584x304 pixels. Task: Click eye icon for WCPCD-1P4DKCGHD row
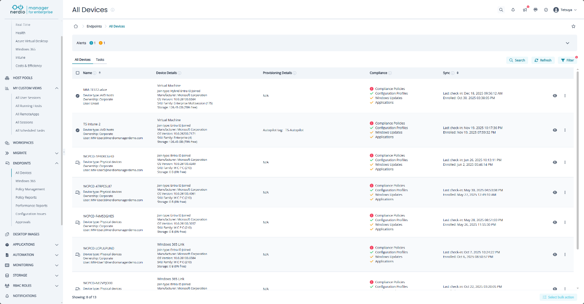tap(555, 162)
